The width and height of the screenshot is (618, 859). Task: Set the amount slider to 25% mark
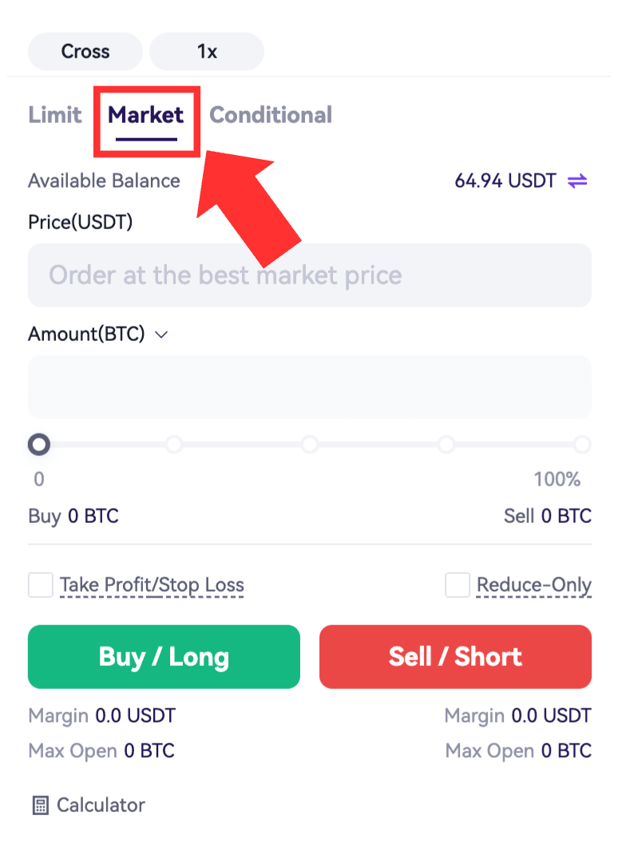click(x=174, y=445)
